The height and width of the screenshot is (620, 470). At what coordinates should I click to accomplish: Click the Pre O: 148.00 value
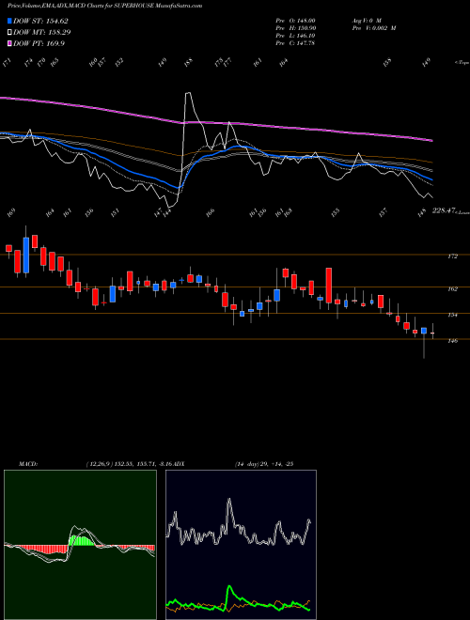pos(295,21)
